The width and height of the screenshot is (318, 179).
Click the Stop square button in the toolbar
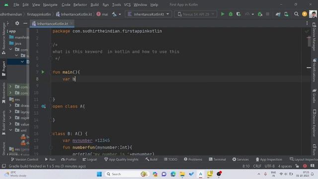(267, 14)
